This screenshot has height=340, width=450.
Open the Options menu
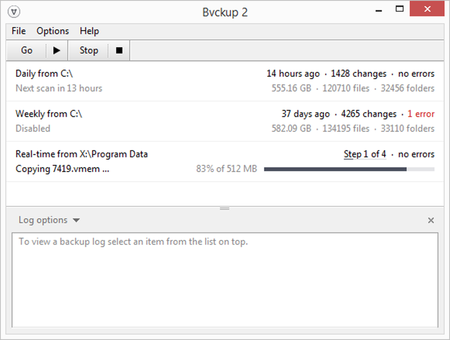(x=53, y=31)
